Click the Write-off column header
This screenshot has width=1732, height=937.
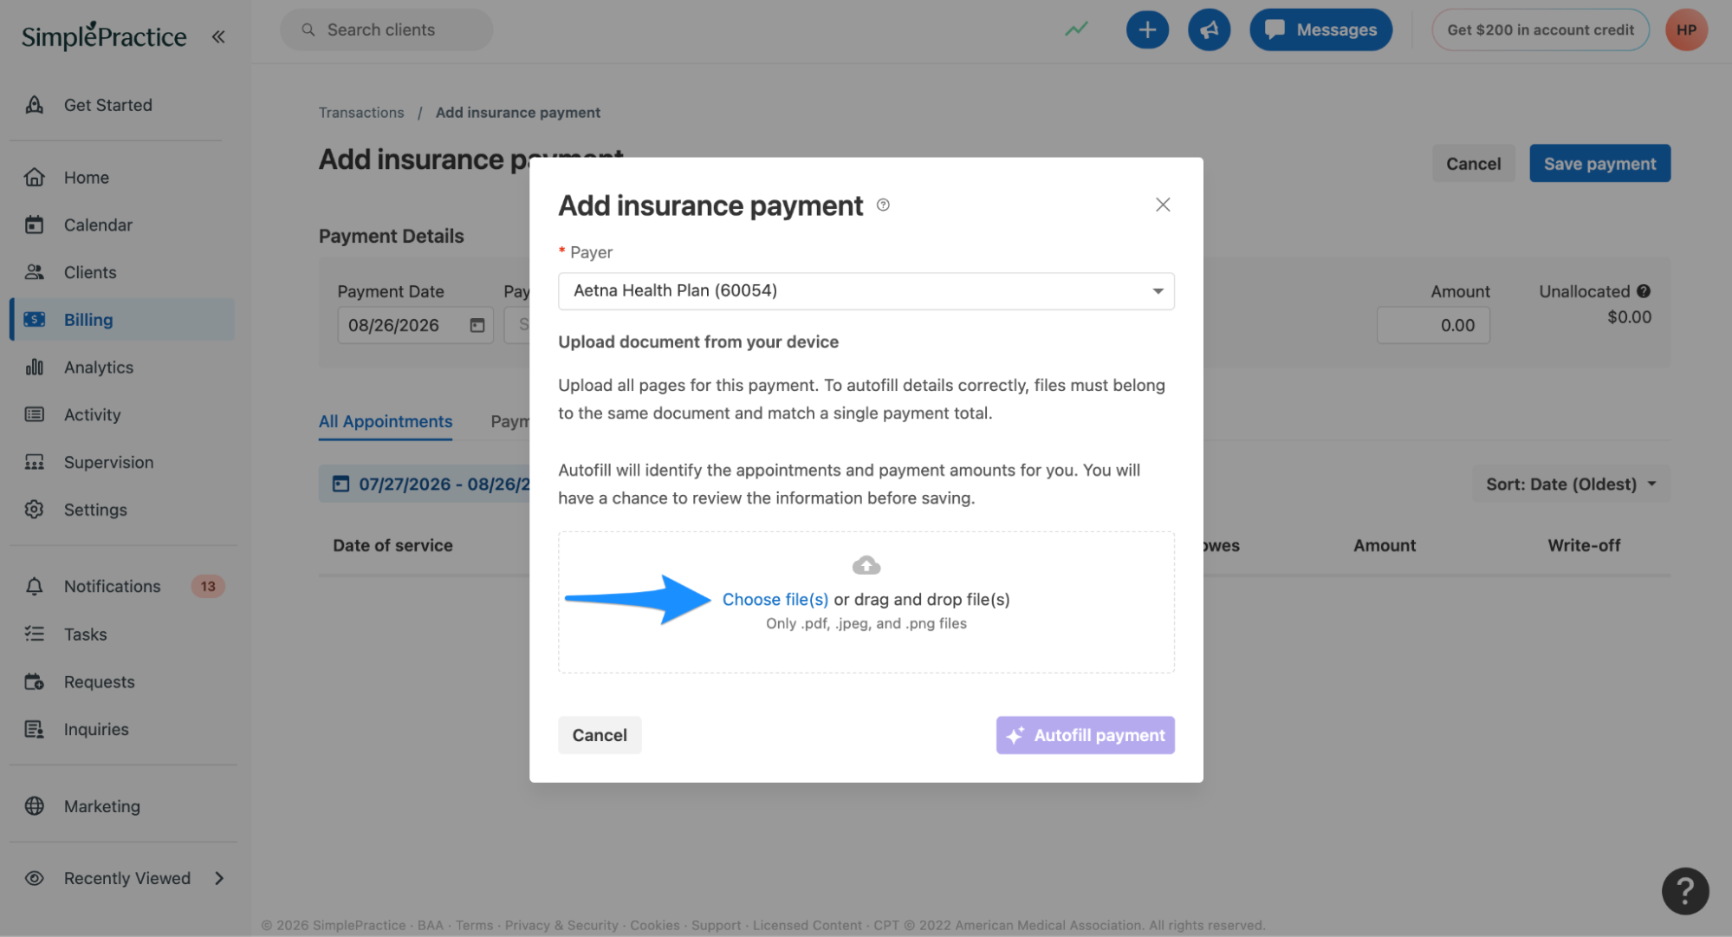point(1584,546)
